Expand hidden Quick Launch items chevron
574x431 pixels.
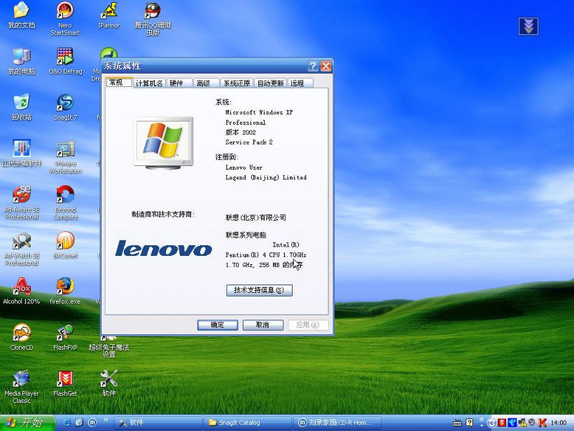click(106, 420)
